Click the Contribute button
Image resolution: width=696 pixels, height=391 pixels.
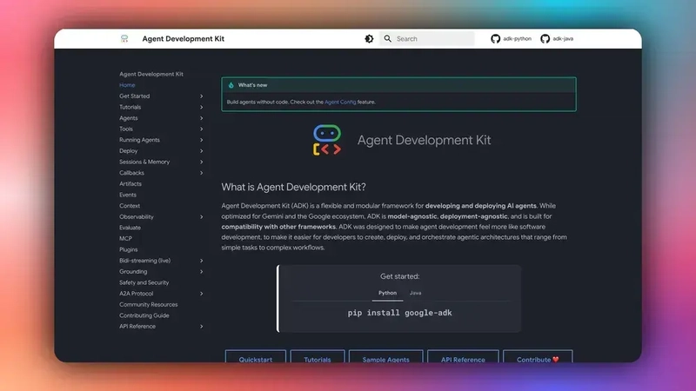point(538,357)
